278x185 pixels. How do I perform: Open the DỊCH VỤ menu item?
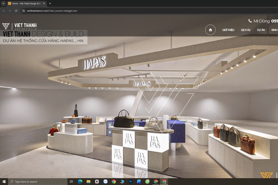246,30
